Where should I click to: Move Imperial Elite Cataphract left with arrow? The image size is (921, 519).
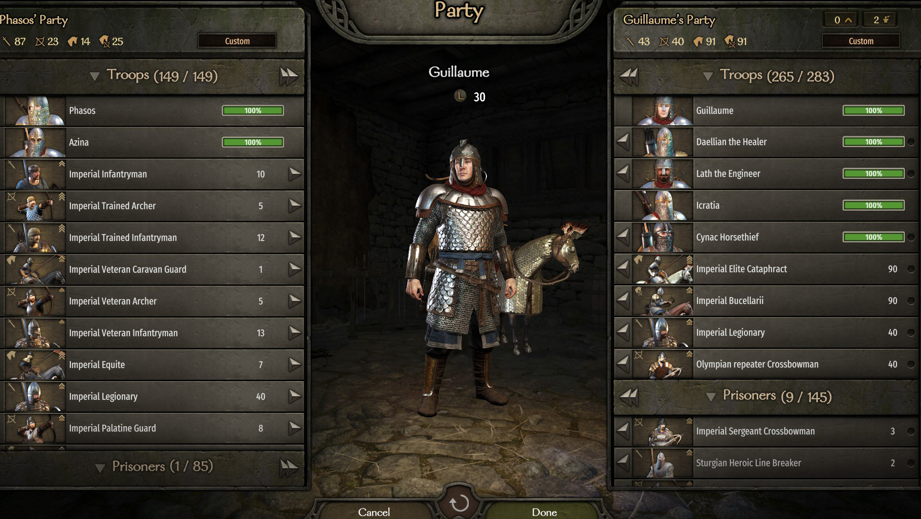click(x=623, y=269)
